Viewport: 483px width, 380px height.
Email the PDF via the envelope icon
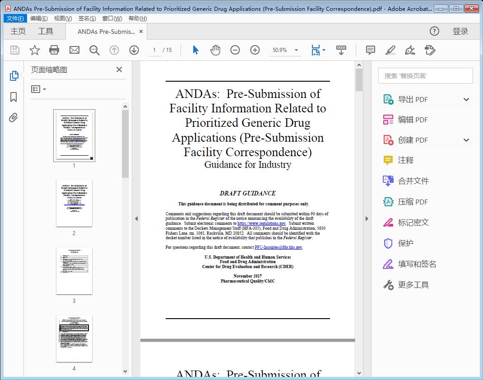(x=74, y=50)
